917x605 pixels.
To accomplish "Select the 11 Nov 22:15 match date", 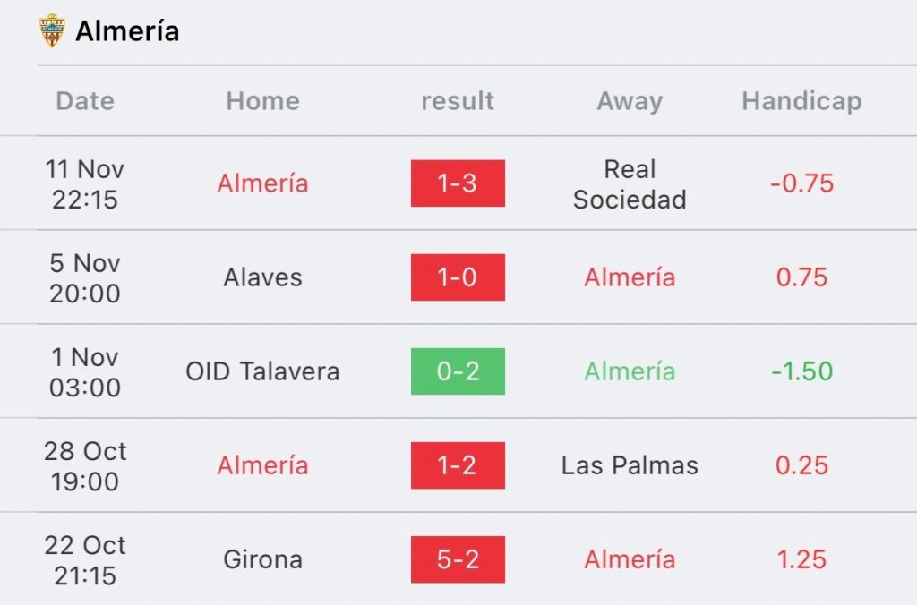I will (x=85, y=184).
